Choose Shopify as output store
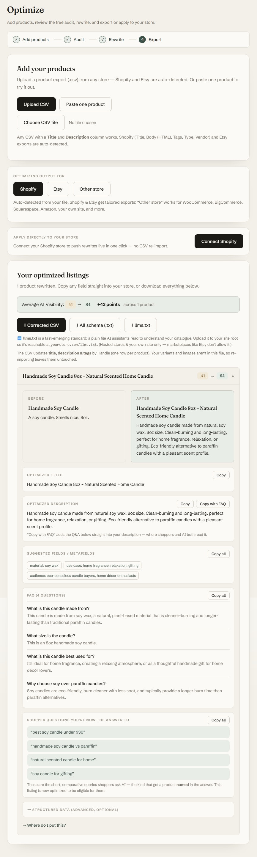This screenshot has height=857, width=257. (x=28, y=189)
